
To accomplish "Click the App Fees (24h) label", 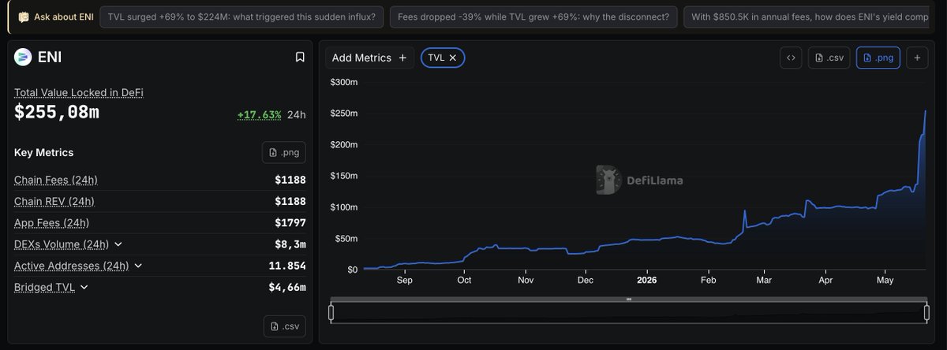I will [x=51, y=223].
